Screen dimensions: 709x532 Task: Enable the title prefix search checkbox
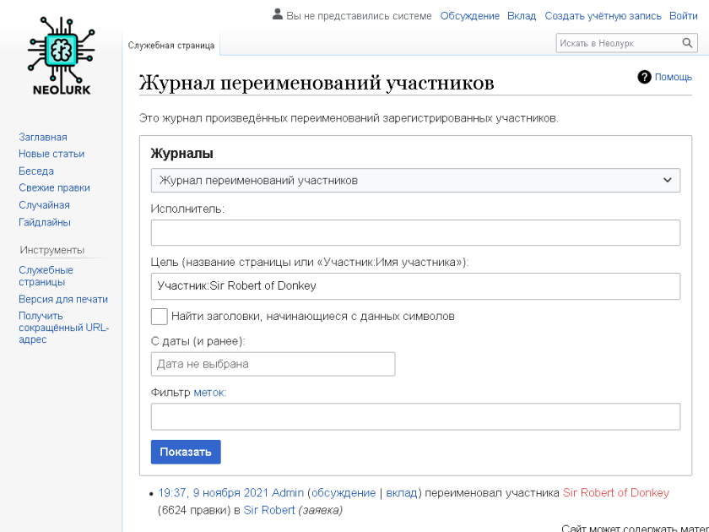coord(159,317)
